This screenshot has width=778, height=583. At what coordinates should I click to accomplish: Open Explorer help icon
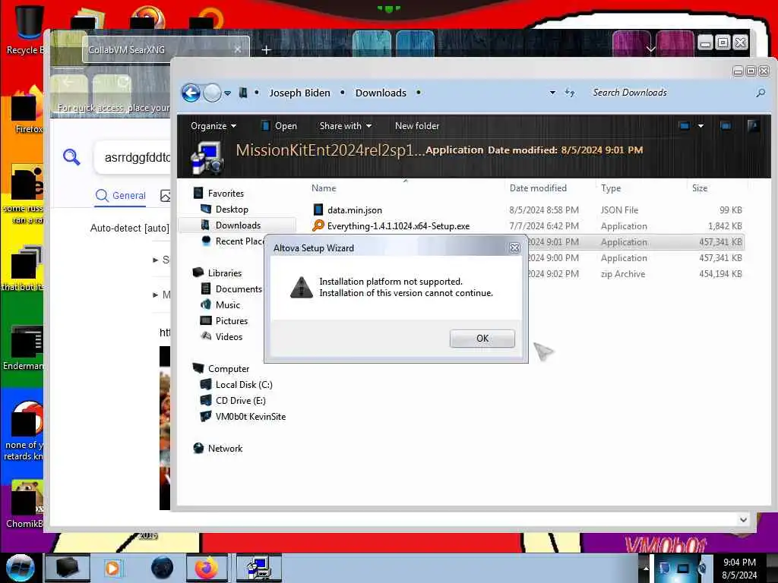pos(753,126)
